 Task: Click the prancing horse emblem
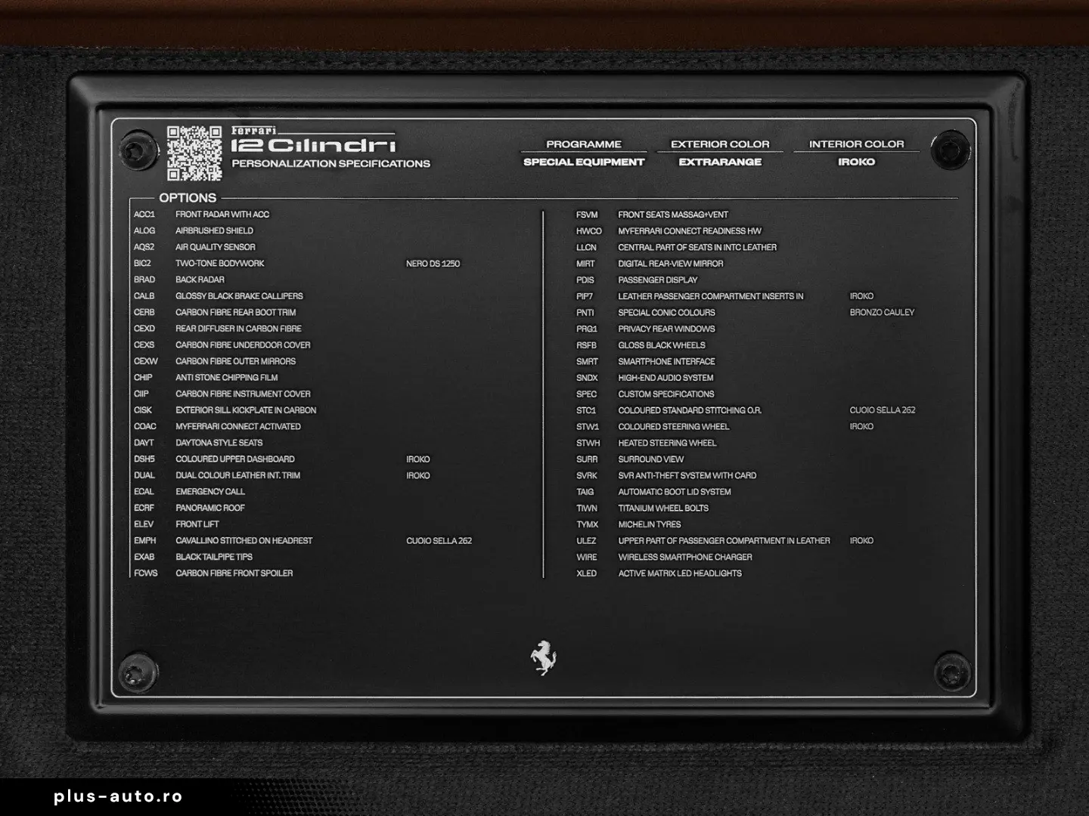point(543,657)
